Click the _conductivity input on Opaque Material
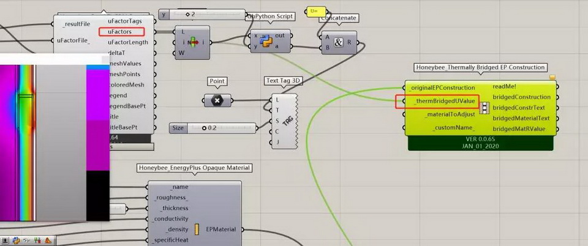The width and height of the screenshot is (588, 246). [x=171, y=219]
